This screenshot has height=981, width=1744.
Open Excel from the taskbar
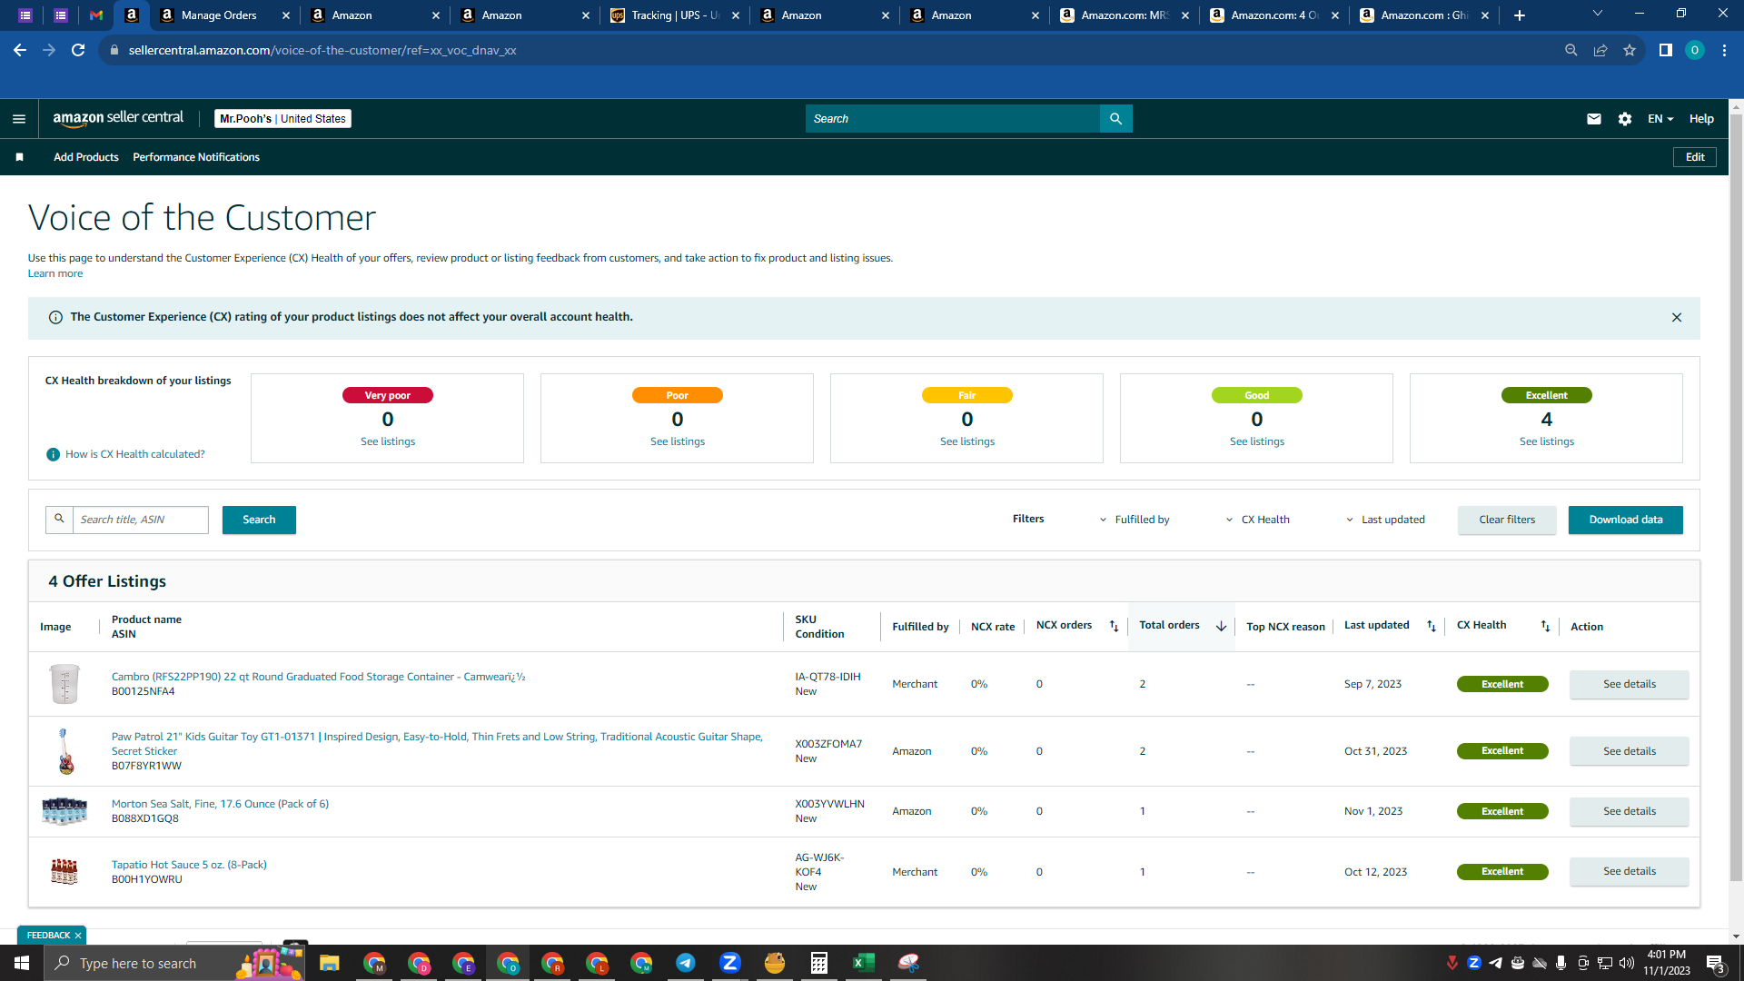(x=863, y=963)
